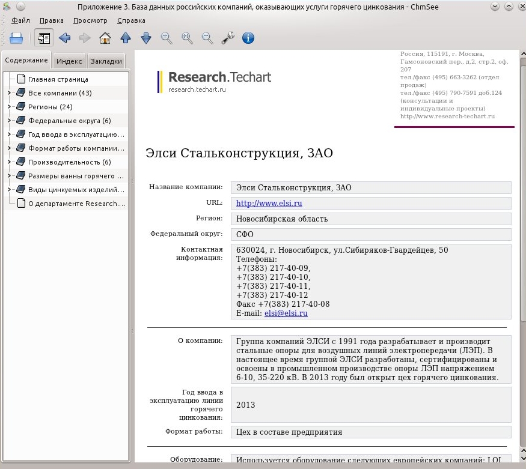Switch to the Содержание tab
526x469 pixels.
tap(26, 60)
